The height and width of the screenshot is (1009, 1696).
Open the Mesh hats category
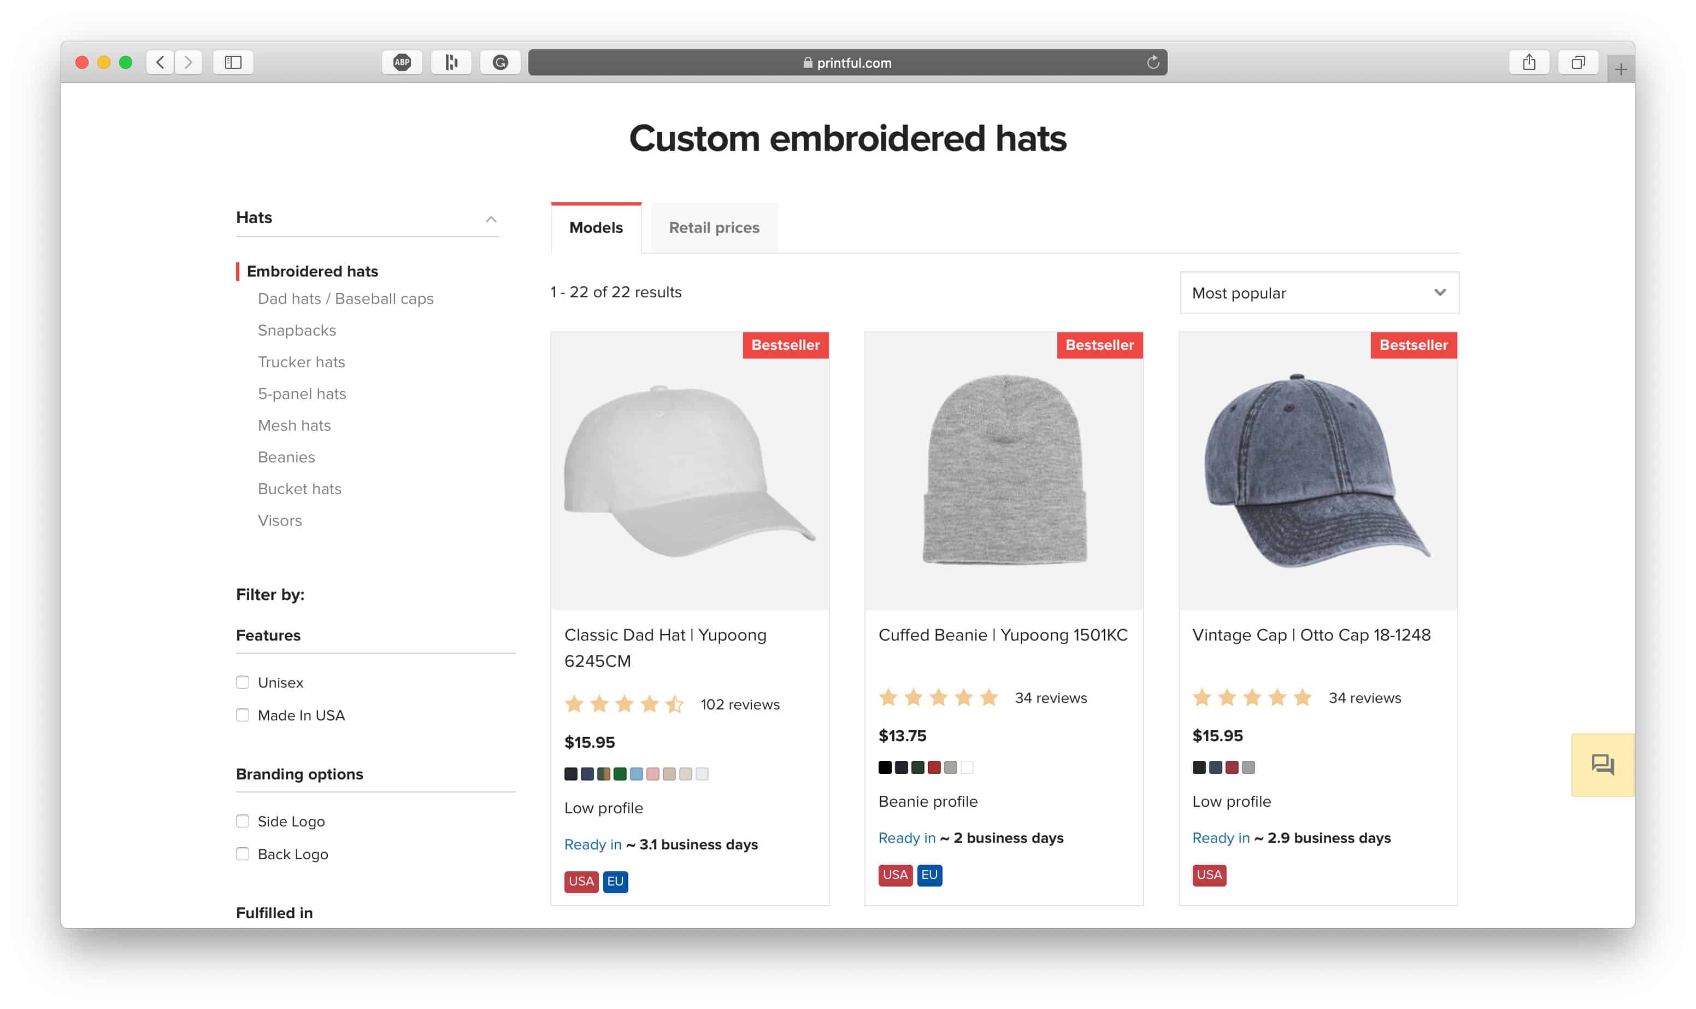[x=294, y=426]
